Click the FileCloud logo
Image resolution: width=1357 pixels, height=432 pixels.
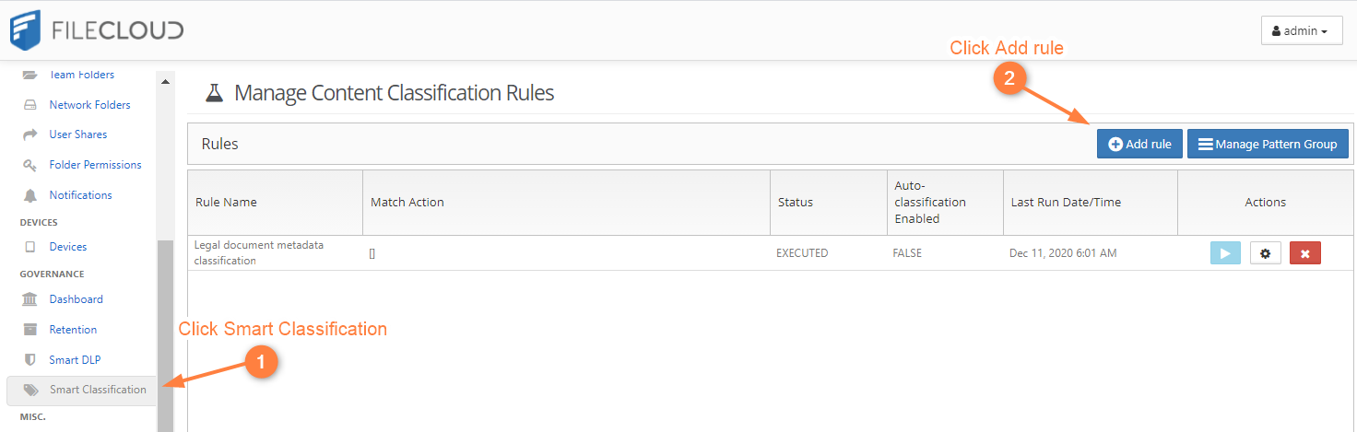point(96,29)
